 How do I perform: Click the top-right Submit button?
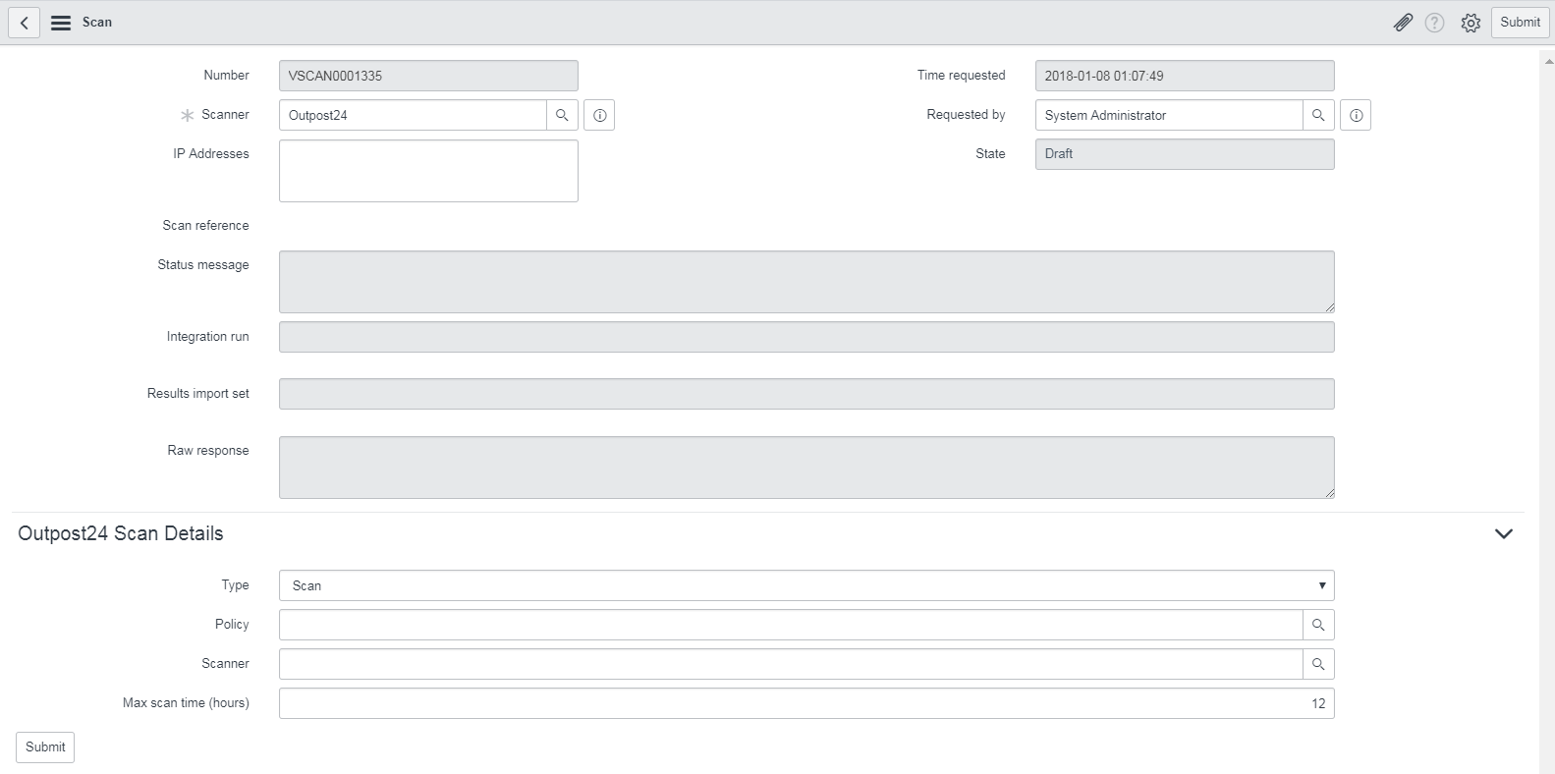[x=1520, y=23]
